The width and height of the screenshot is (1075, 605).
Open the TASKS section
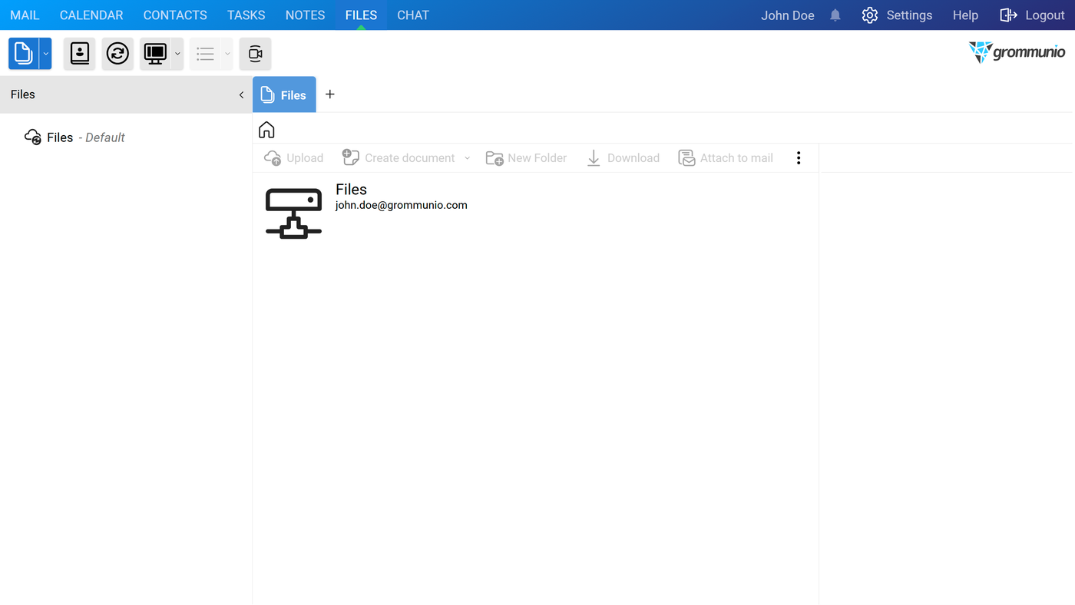246,15
